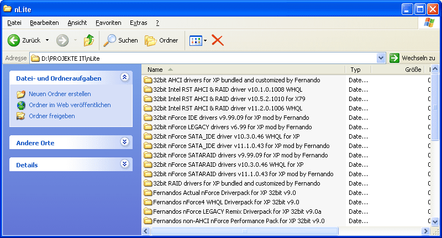Image resolution: width=442 pixels, height=238 pixels.
Task: Open the ? help menu
Action: pos(157,23)
